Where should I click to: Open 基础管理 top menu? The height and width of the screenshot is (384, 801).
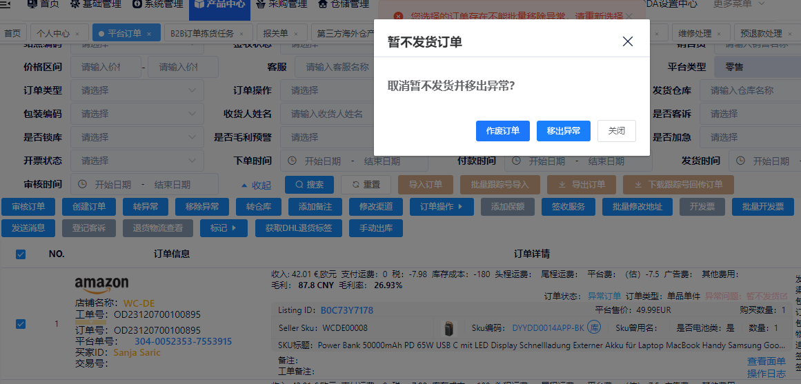click(95, 5)
